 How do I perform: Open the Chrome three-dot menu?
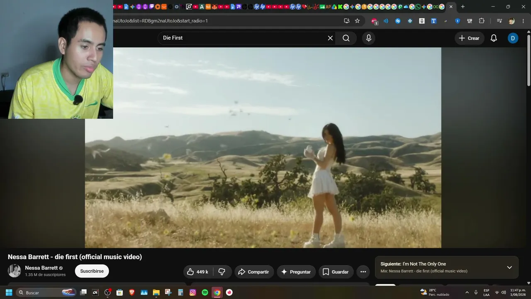524,21
